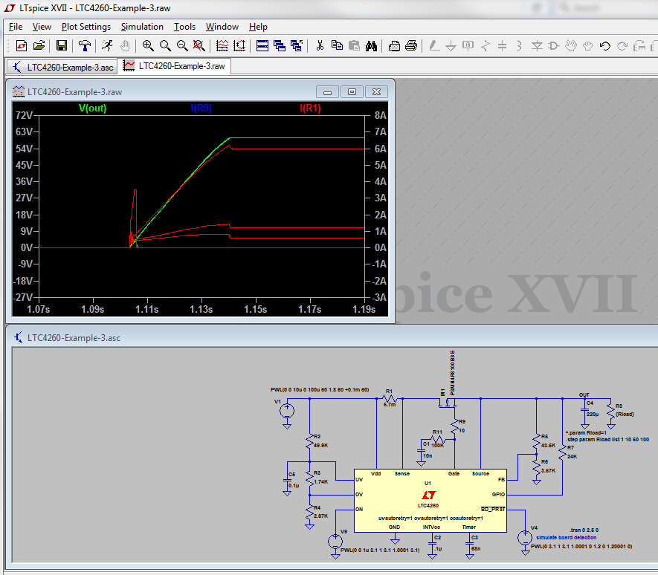Click the OUT net label in schematic
Screen dimensions: 658x575
click(x=584, y=394)
